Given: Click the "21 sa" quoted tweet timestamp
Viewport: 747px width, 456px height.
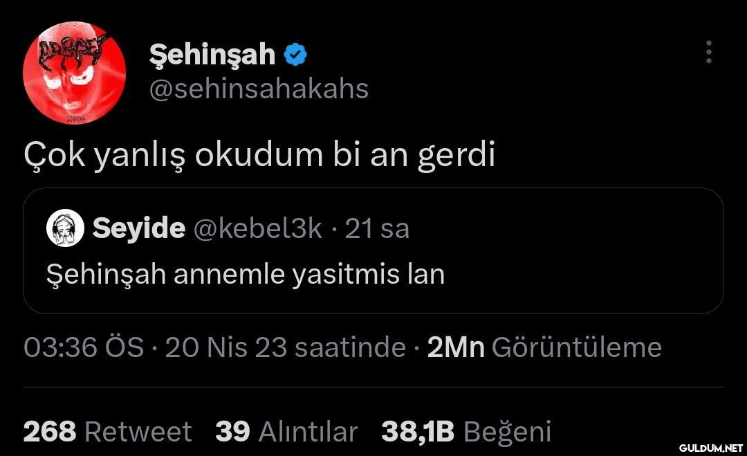Looking at the screenshot, I should [377, 228].
